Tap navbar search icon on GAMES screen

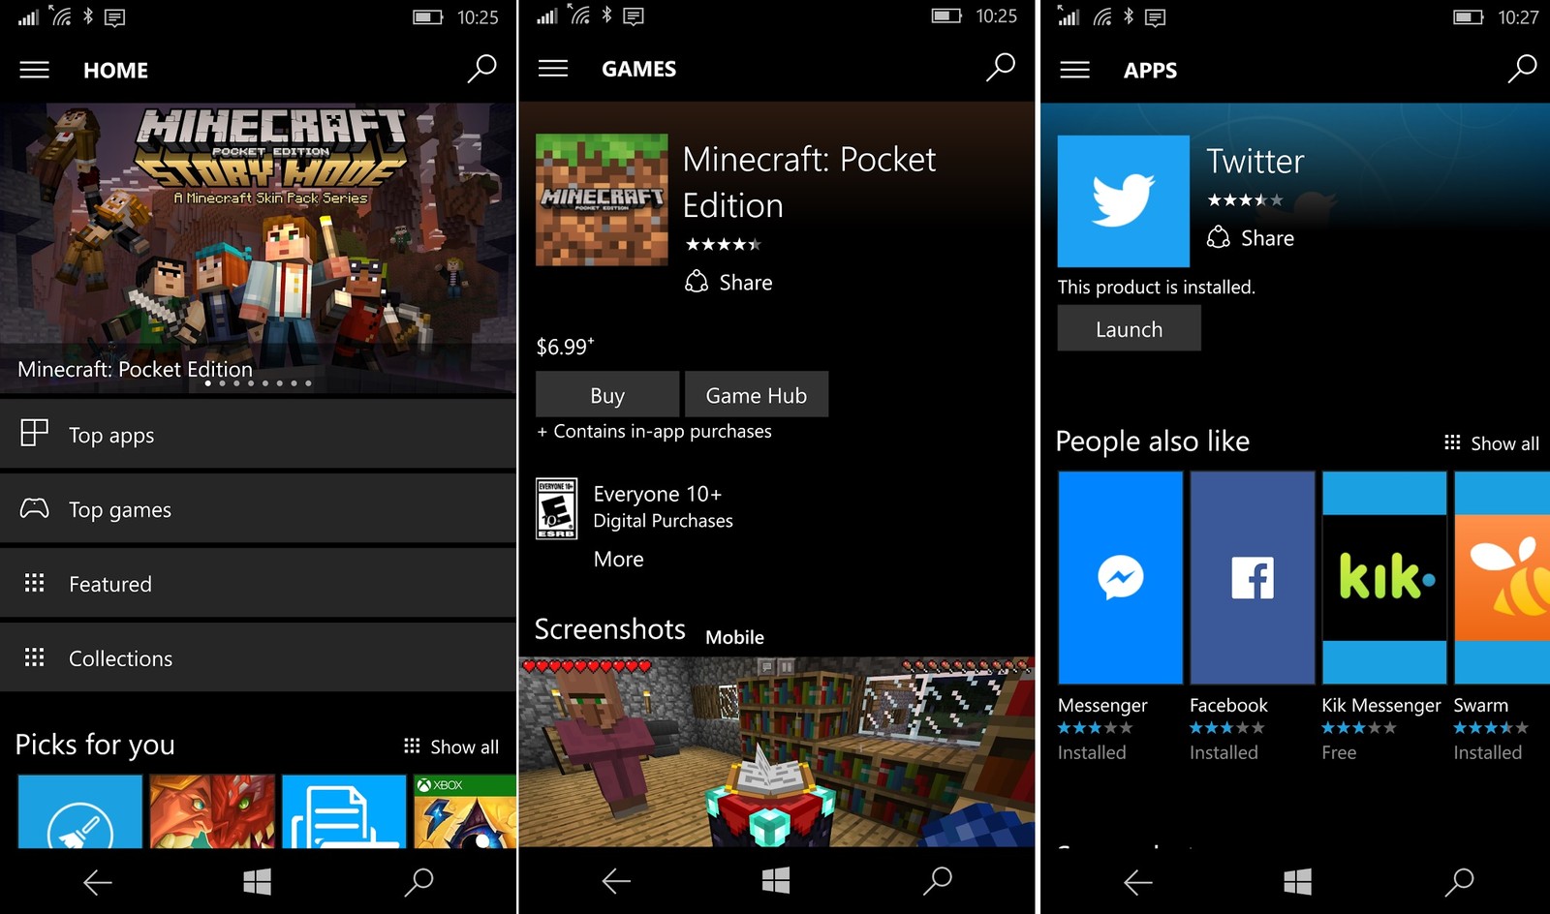(x=937, y=880)
